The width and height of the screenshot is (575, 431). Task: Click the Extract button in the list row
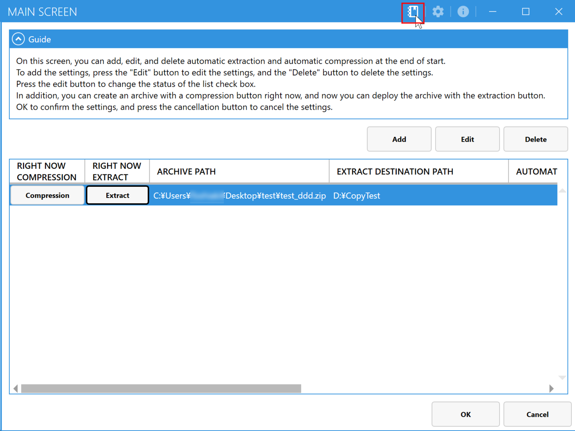click(117, 196)
